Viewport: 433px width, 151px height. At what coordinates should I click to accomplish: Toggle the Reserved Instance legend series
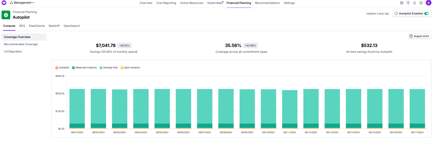(84, 68)
